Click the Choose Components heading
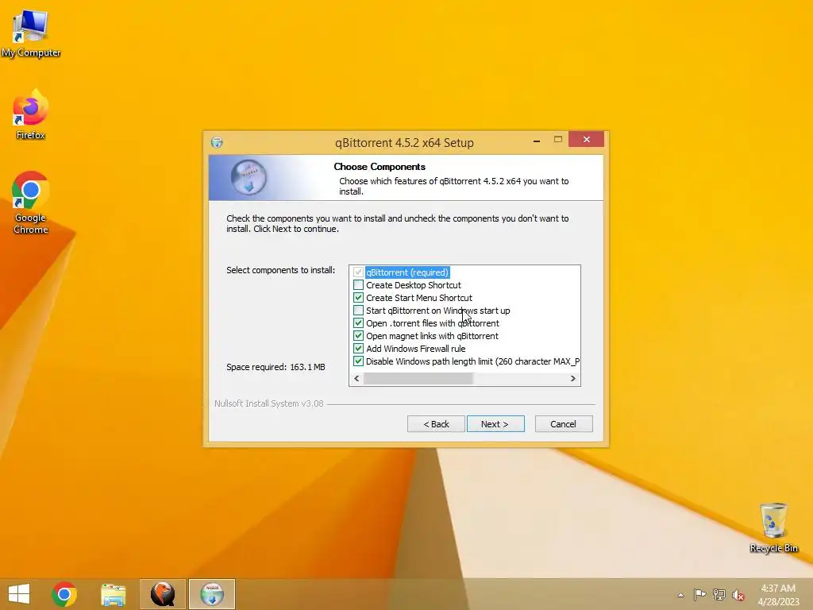This screenshot has width=813, height=610. [380, 167]
